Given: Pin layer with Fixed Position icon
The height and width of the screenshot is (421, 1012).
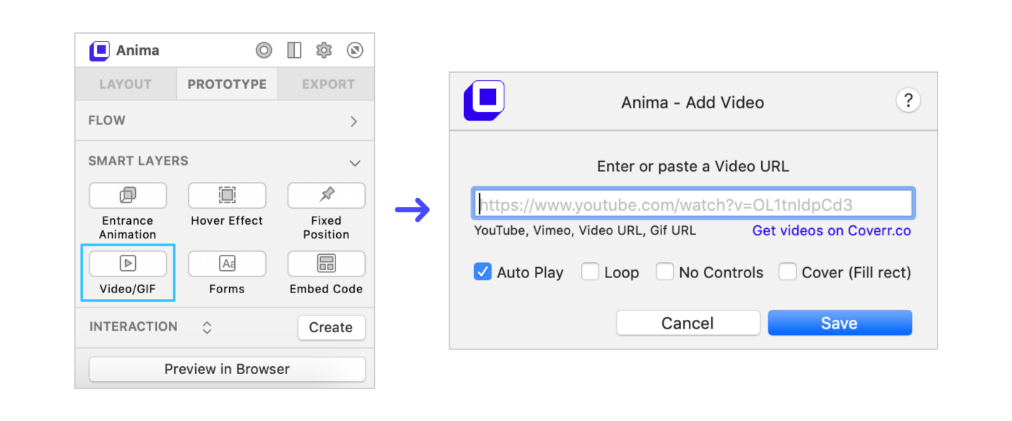Looking at the screenshot, I should pyautogui.click(x=326, y=195).
